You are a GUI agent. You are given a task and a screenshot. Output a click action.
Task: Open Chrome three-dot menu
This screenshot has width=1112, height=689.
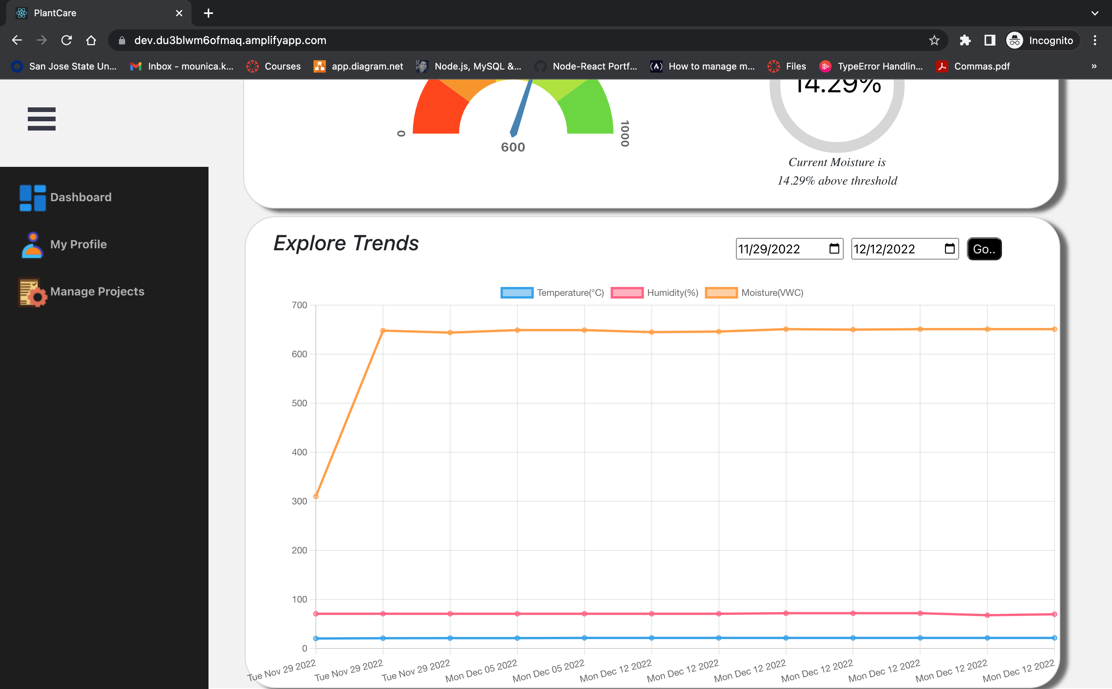(x=1095, y=41)
